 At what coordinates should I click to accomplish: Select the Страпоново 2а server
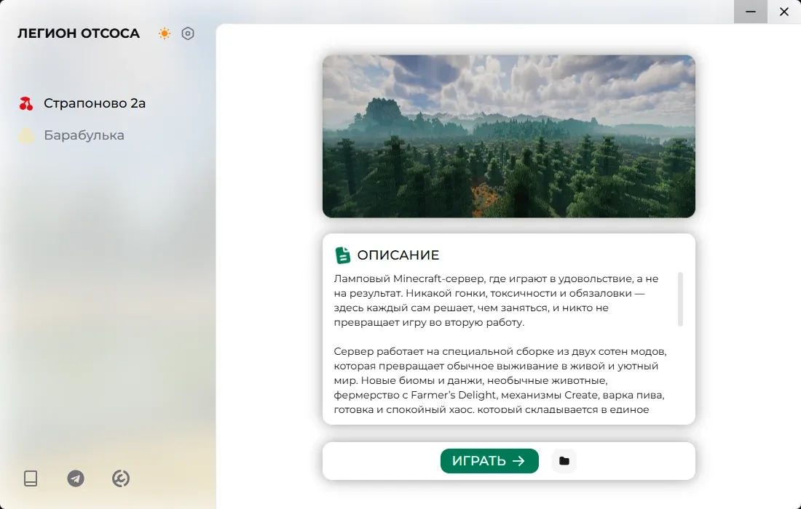95,103
